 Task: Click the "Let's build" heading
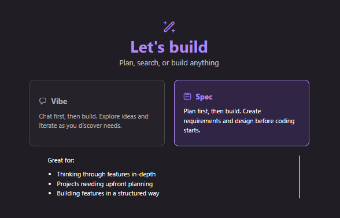[169, 47]
